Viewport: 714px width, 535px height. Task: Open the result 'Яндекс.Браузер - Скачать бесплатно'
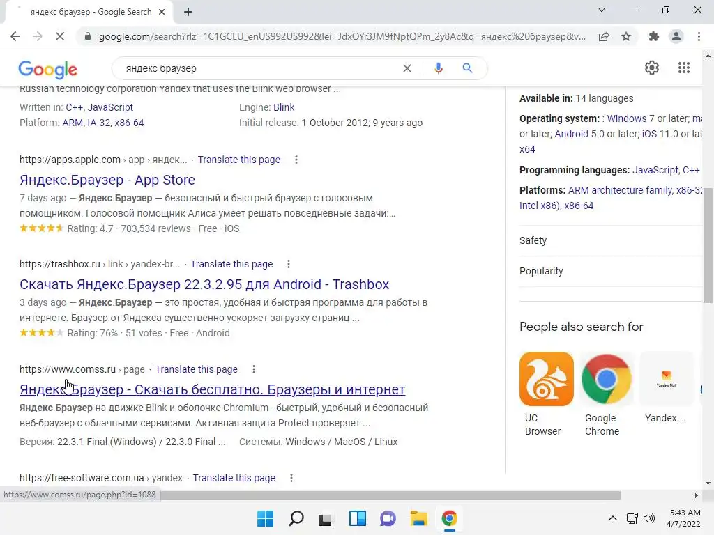[x=212, y=389]
